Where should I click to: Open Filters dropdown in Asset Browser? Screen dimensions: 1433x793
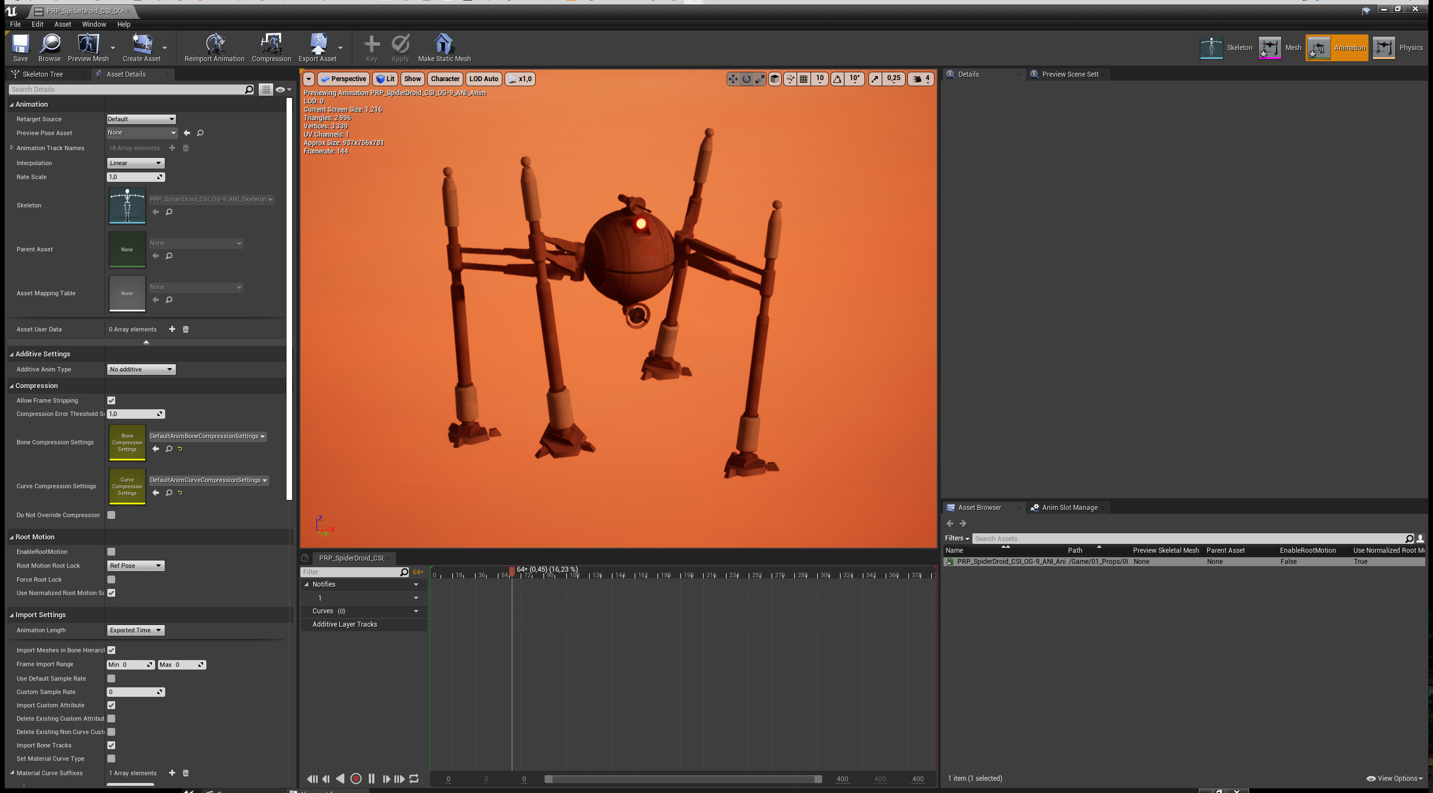click(x=957, y=538)
